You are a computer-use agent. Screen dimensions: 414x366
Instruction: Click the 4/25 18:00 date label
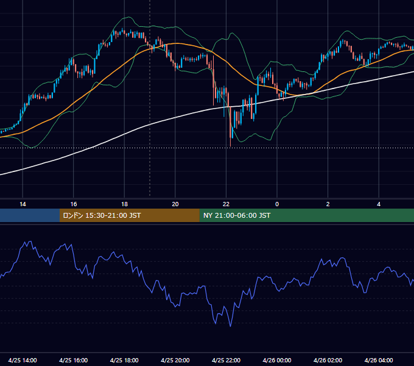point(124,360)
